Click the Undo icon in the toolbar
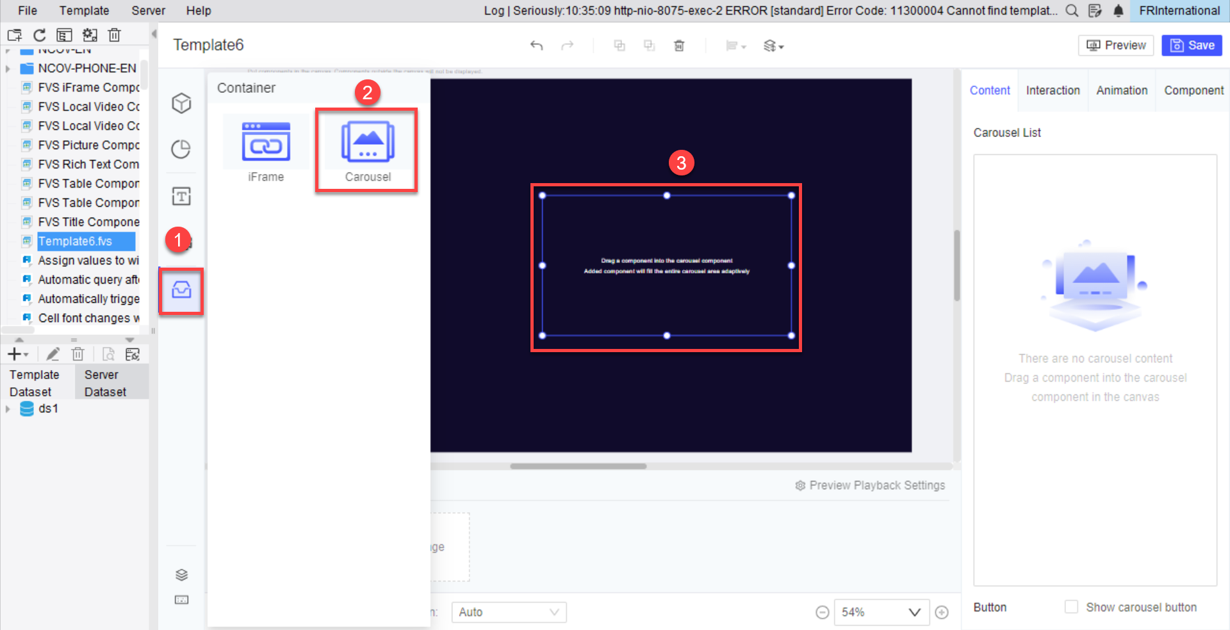Image resolution: width=1230 pixels, height=630 pixels. [x=537, y=45]
